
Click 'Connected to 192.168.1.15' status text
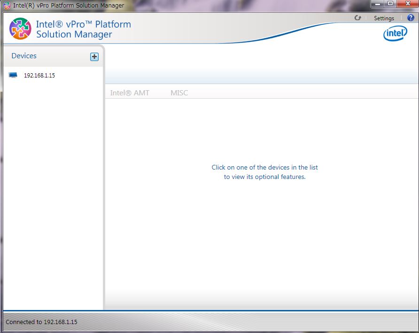click(41, 322)
